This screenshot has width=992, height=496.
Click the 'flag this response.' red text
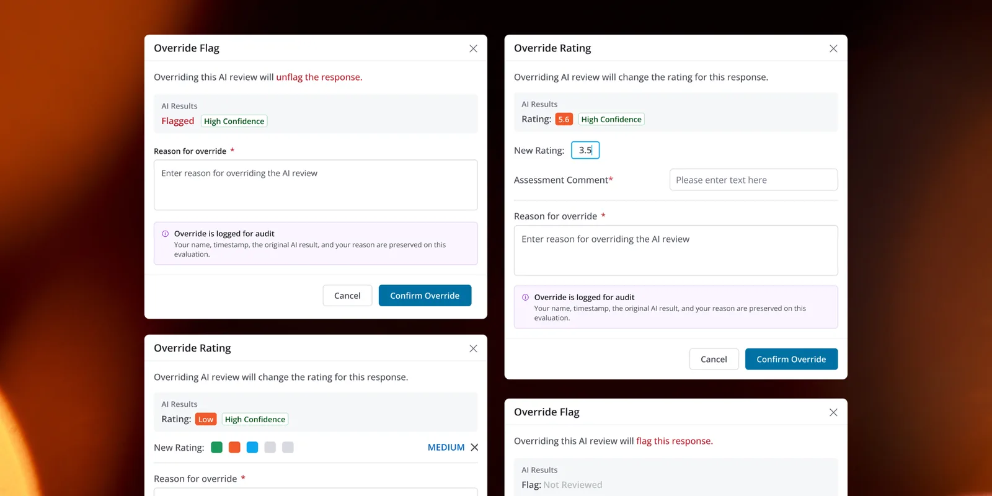click(x=675, y=441)
